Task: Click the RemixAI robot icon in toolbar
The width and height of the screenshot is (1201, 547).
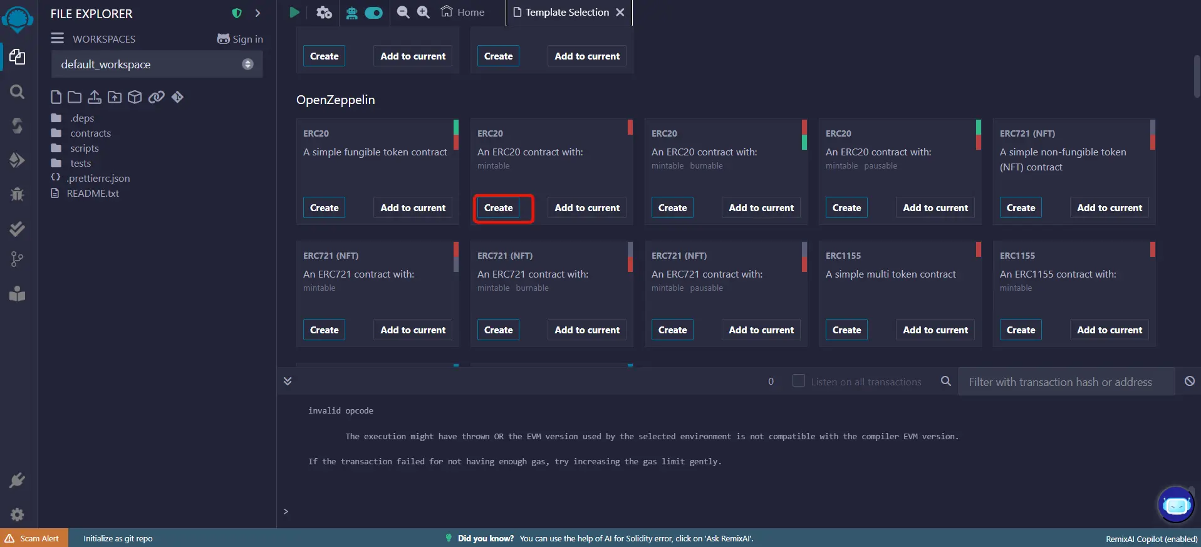Action: pos(352,13)
